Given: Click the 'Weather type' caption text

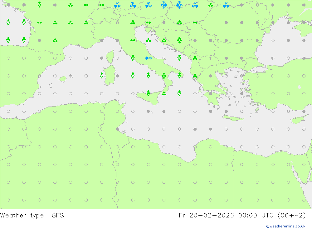Looking at the screenshot, I should pos(22,216).
